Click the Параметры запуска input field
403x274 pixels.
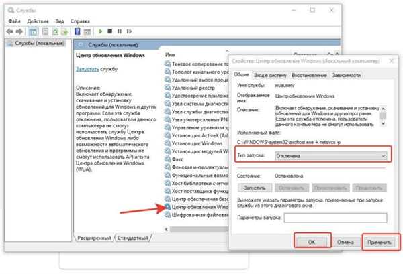(335, 218)
